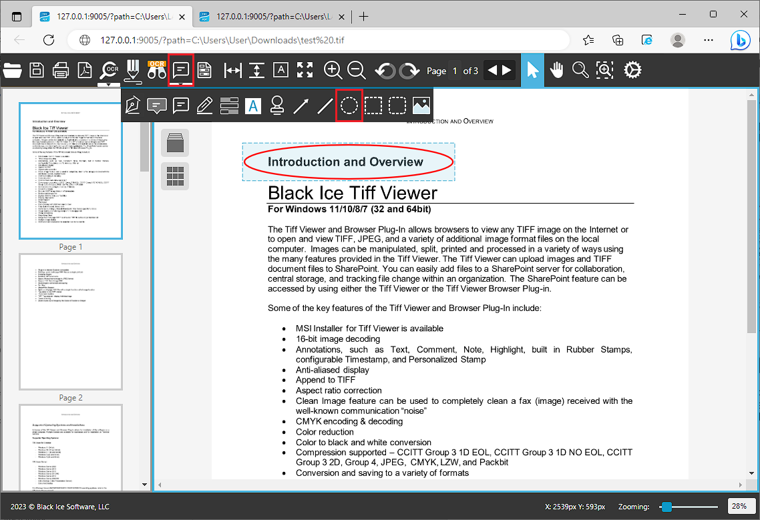Click the 'Introduction and Overview' heading

(x=345, y=162)
